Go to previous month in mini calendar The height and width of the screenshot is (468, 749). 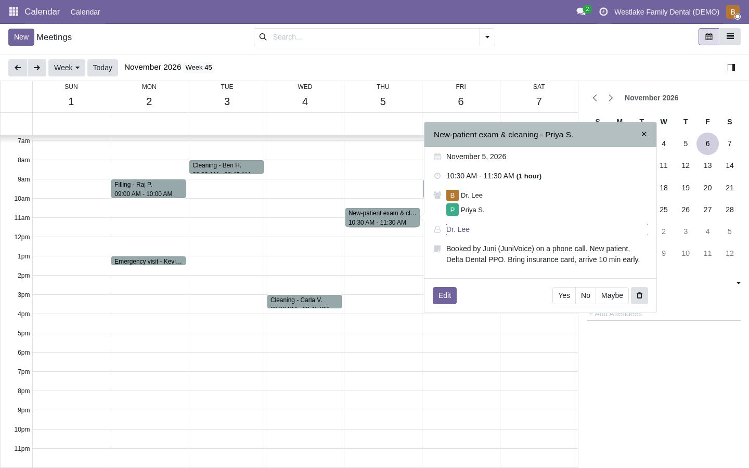[x=595, y=98]
